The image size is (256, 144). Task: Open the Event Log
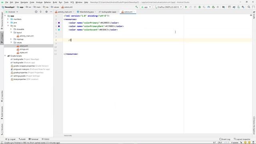point(225,139)
